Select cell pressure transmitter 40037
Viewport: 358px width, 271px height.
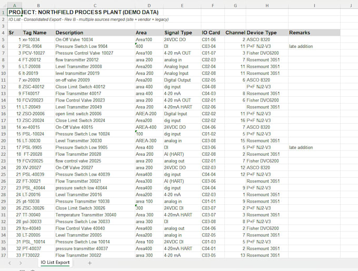coord(95,248)
